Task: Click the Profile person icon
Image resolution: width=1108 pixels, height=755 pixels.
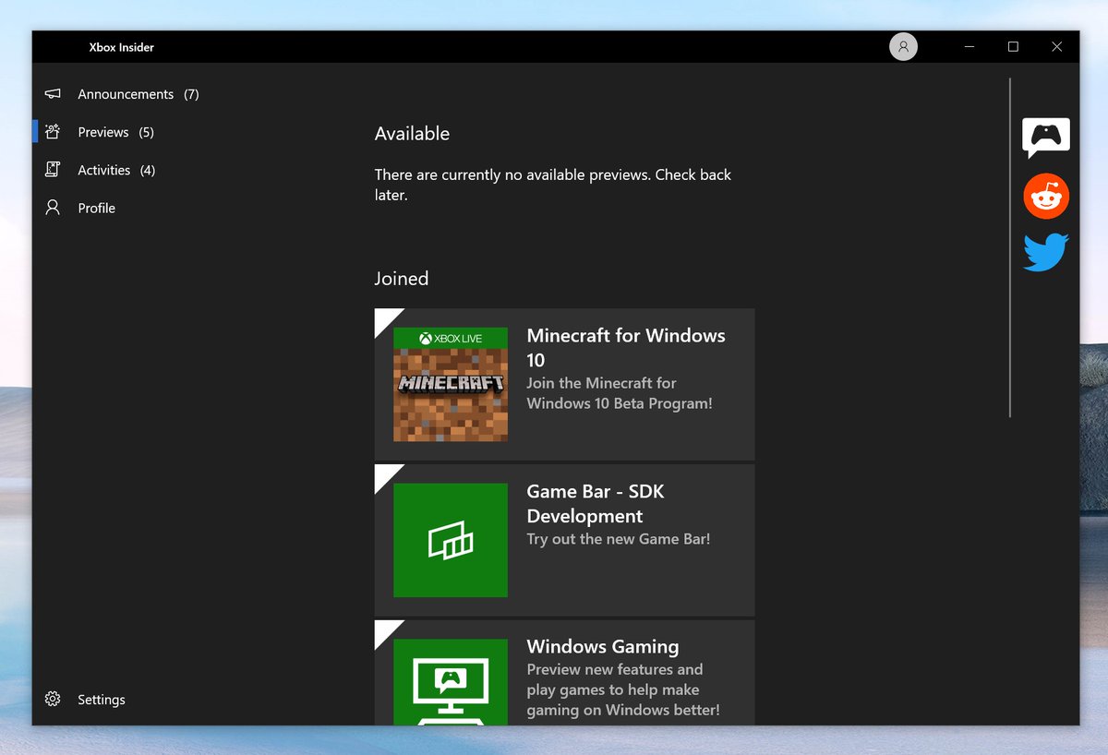Action: pyautogui.click(x=53, y=208)
